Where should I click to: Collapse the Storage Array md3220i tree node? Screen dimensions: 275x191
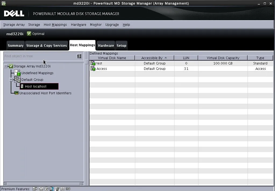(6, 66)
